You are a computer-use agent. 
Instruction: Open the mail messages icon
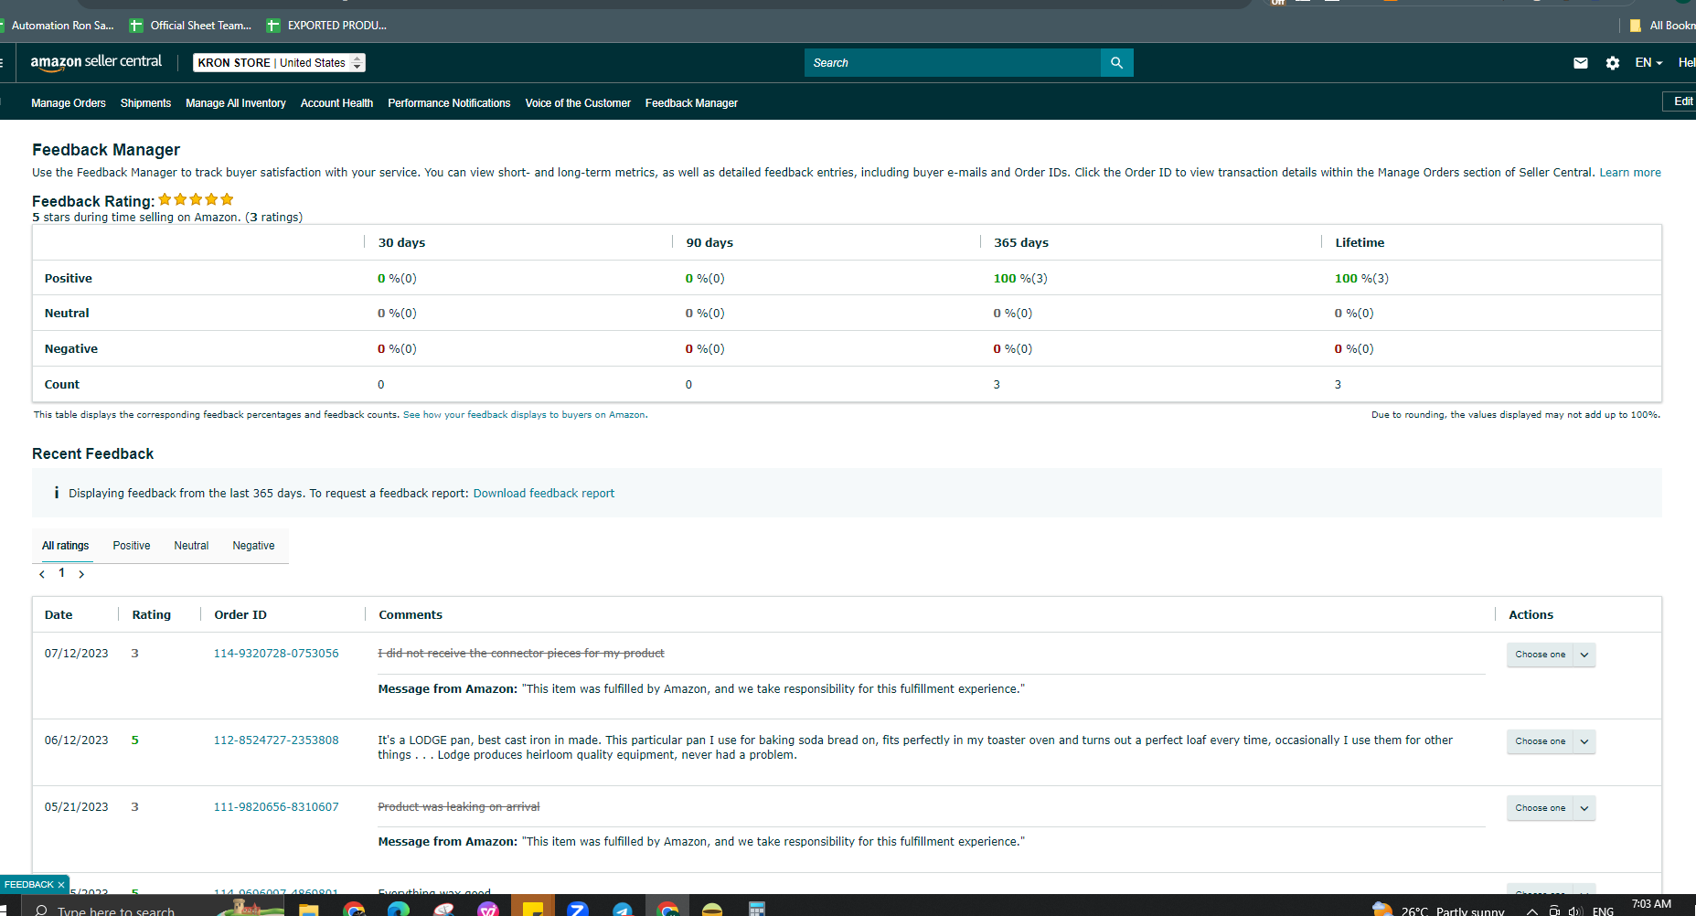[x=1581, y=63]
